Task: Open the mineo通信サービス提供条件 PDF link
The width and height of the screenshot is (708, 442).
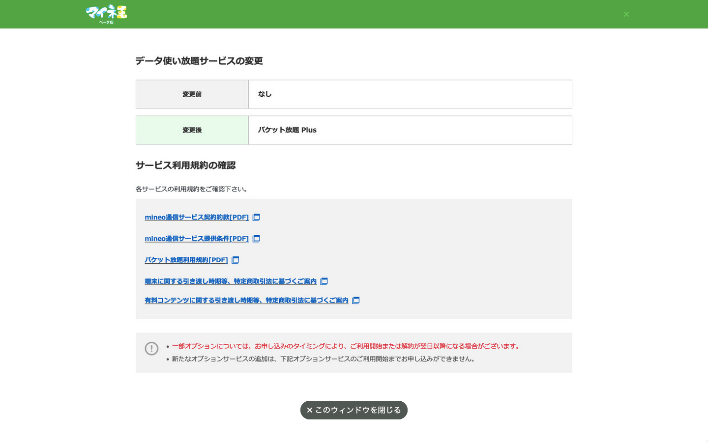Action: coord(197,239)
